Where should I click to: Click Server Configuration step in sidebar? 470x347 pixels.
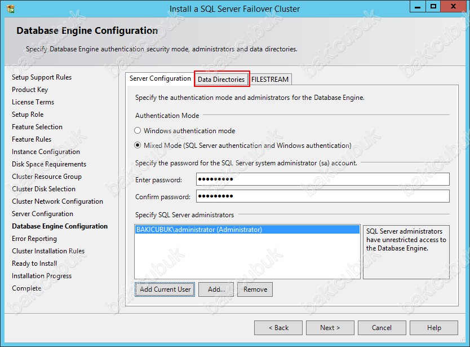pos(43,214)
